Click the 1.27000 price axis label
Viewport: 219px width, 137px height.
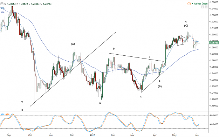(x=214, y=54)
